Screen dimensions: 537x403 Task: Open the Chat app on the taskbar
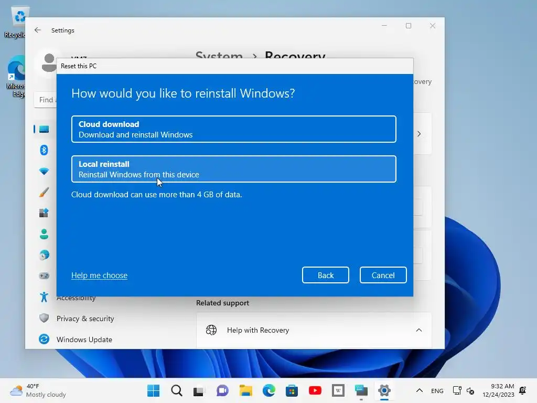point(222,390)
